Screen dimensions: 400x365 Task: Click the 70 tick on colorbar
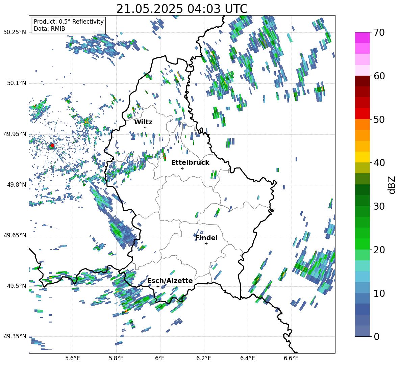pyautogui.click(x=379, y=32)
